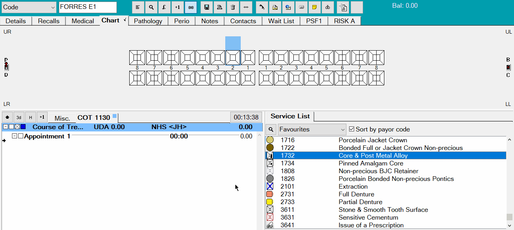Viewport: 514px width, 230px height.
Task: Click the +1 button in the top toolbar
Action: (177, 7)
